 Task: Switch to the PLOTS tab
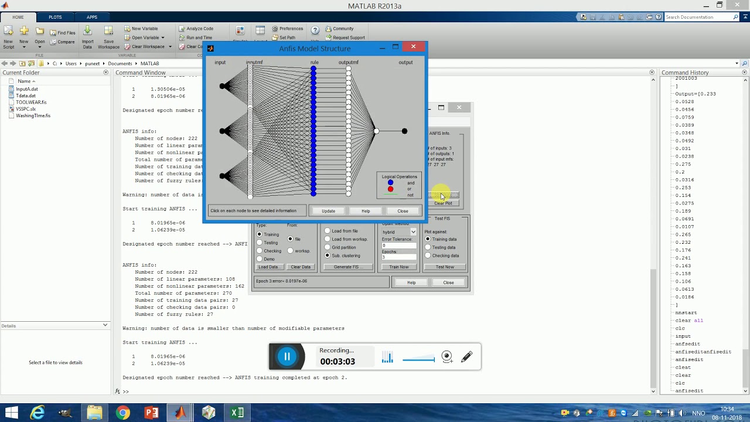tap(55, 17)
